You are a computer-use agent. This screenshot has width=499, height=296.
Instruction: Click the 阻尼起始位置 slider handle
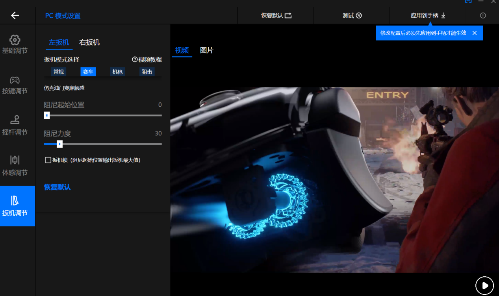click(x=47, y=115)
